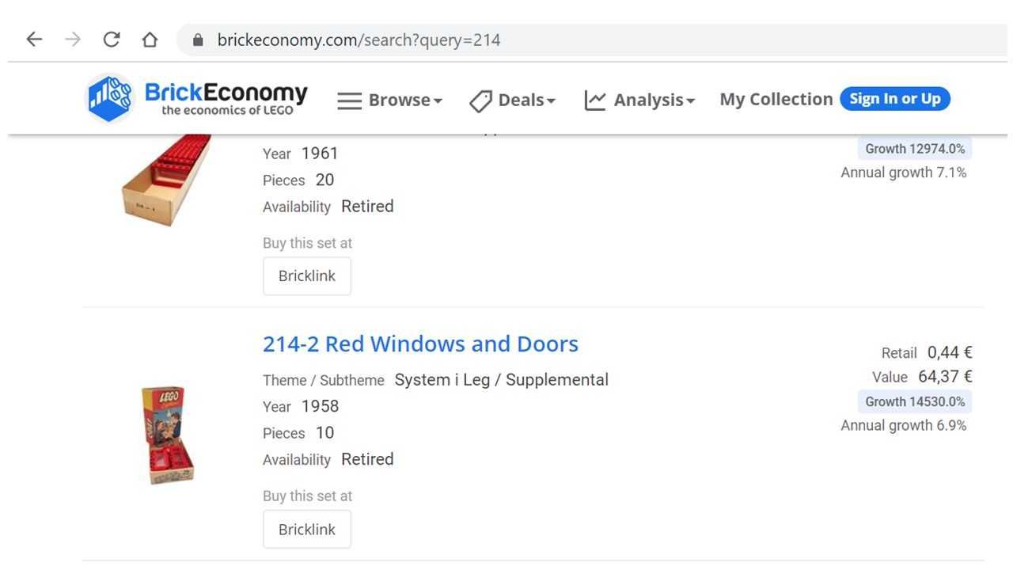
Task: Click the browser forward arrow
Action: click(73, 40)
